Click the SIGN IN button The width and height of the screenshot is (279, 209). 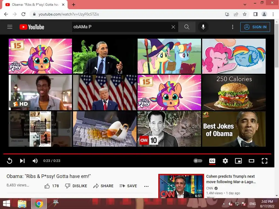(255, 27)
